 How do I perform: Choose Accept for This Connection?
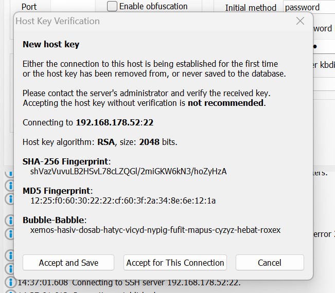tap(175, 263)
